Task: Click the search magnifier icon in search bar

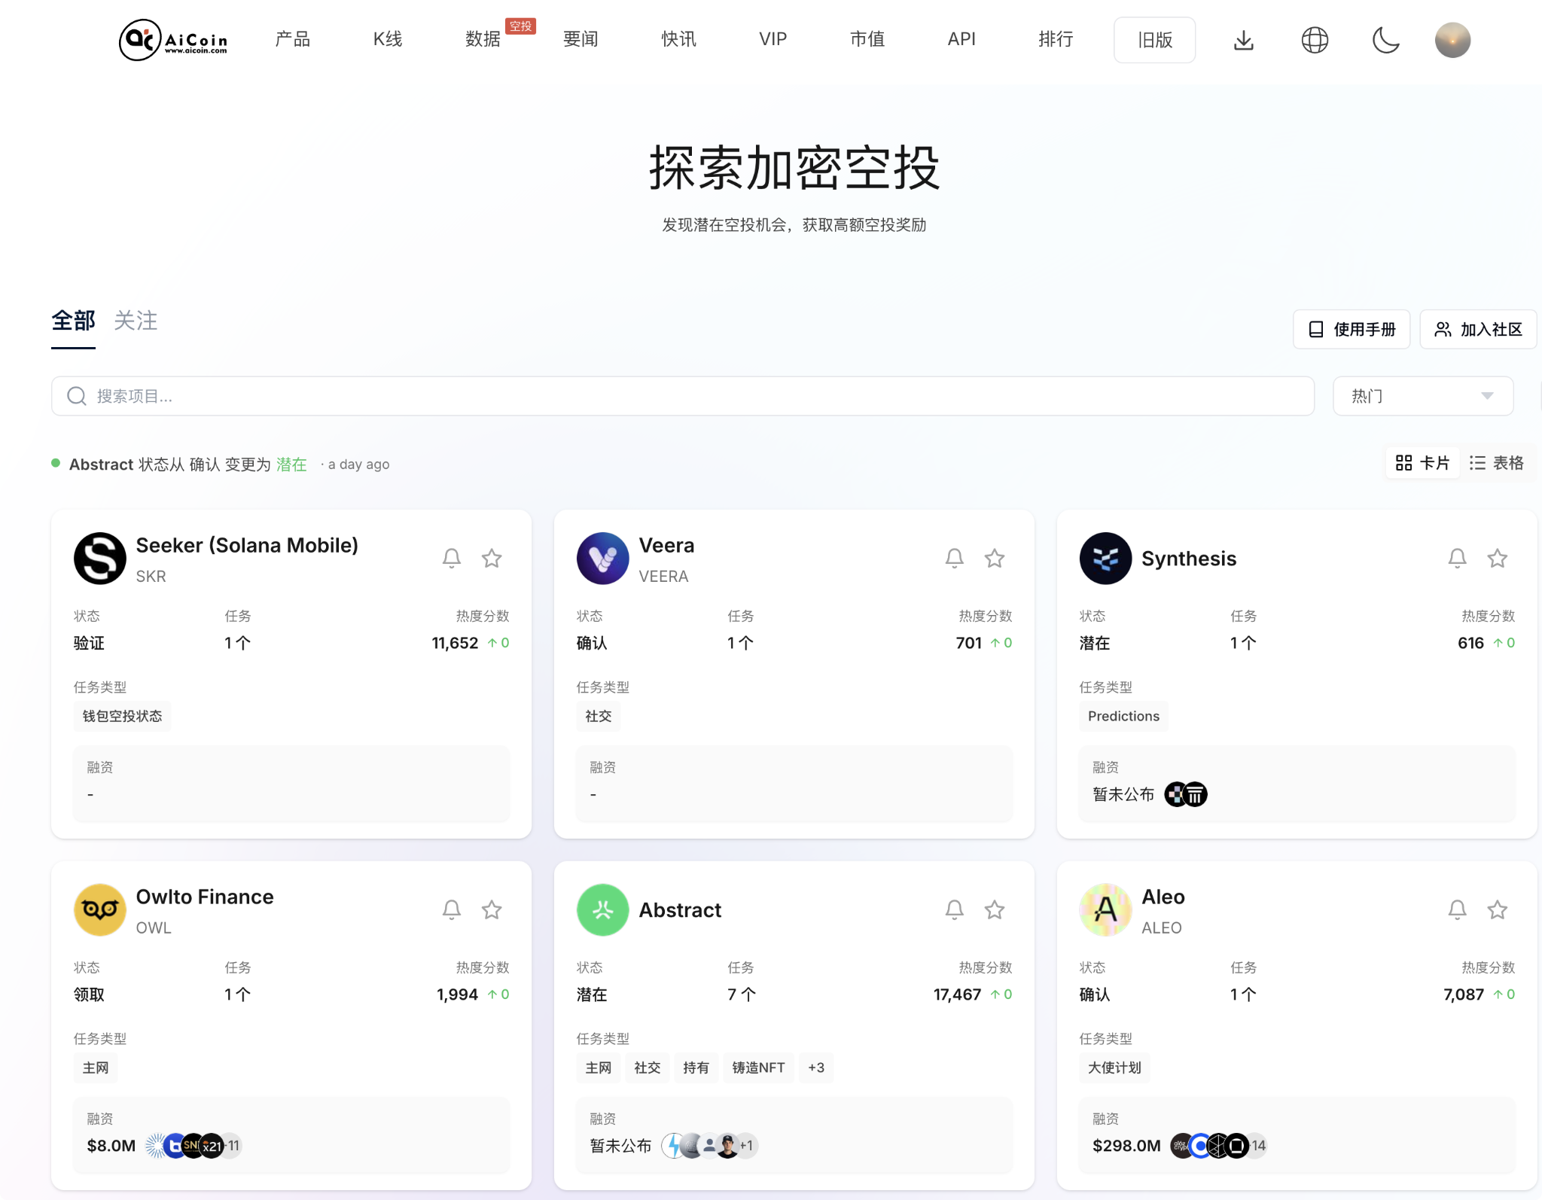Action: pyautogui.click(x=77, y=395)
